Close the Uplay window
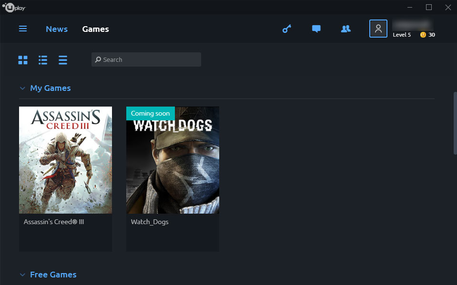This screenshot has height=285, width=457. [x=448, y=7]
